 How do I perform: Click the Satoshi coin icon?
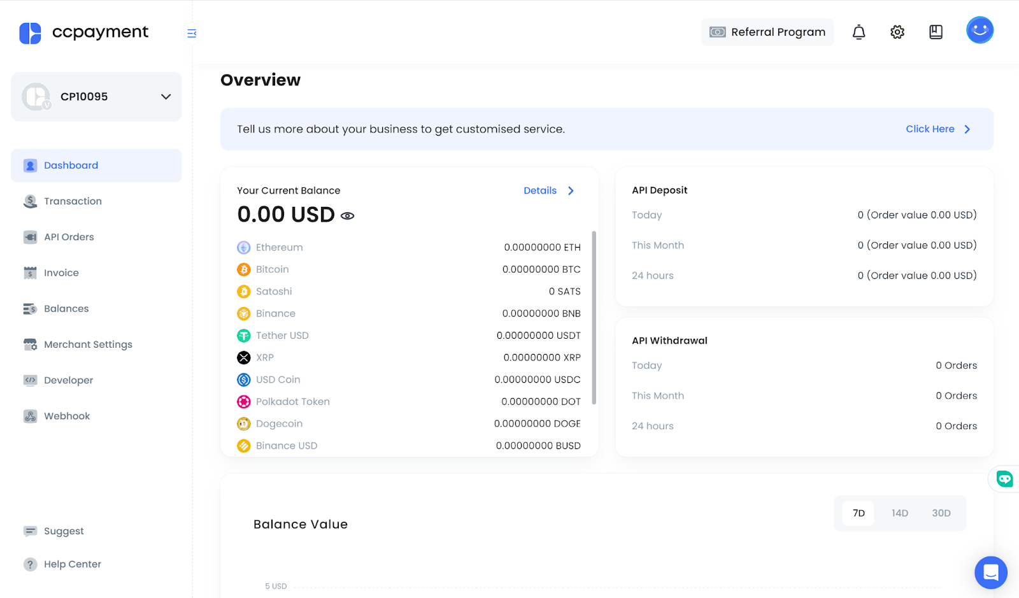click(x=244, y=292)
